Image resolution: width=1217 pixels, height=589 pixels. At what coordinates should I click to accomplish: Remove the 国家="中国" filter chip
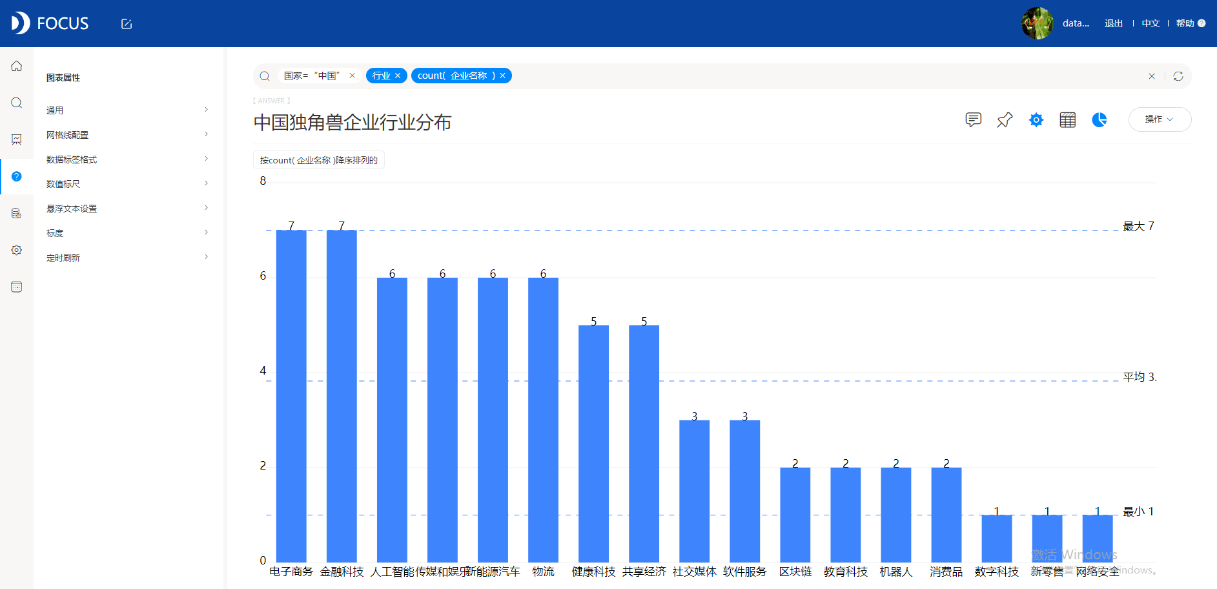tap(352, 76)
